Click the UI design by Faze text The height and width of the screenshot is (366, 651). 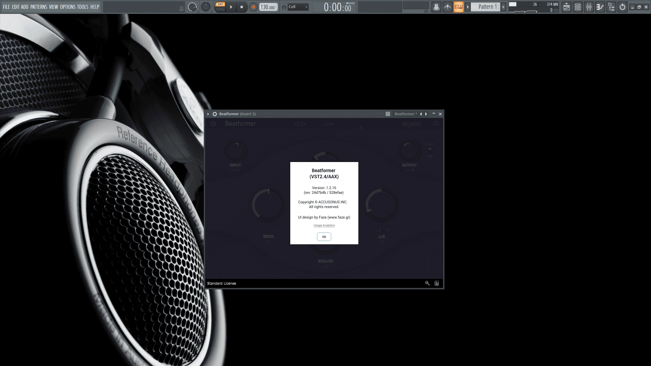324,218
